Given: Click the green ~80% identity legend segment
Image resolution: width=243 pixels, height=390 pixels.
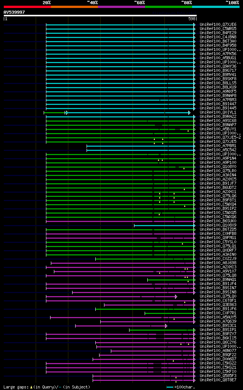Looking at the screenshot, I should [169, 7].
